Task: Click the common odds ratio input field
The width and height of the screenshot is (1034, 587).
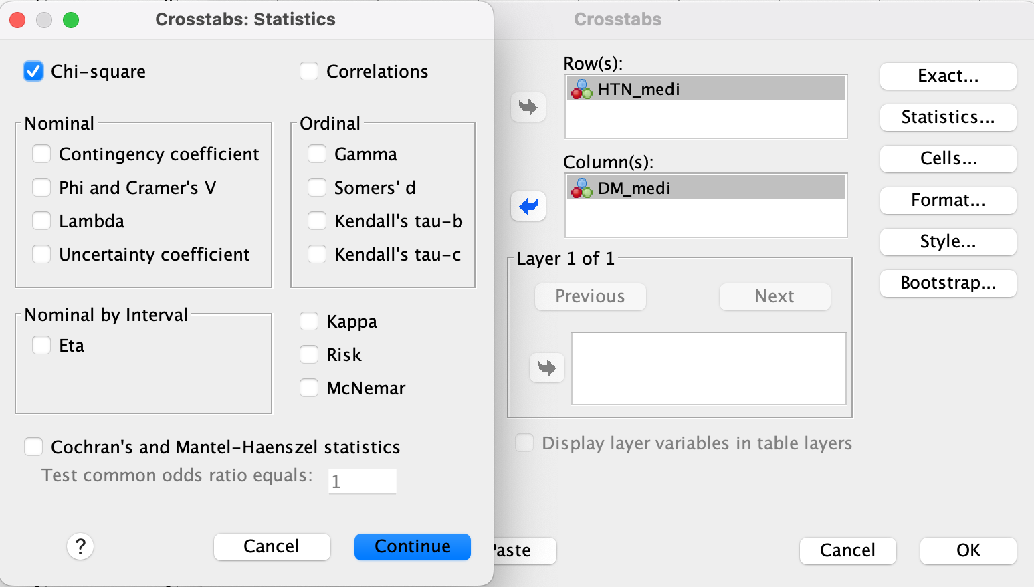Action: (363, 481)
